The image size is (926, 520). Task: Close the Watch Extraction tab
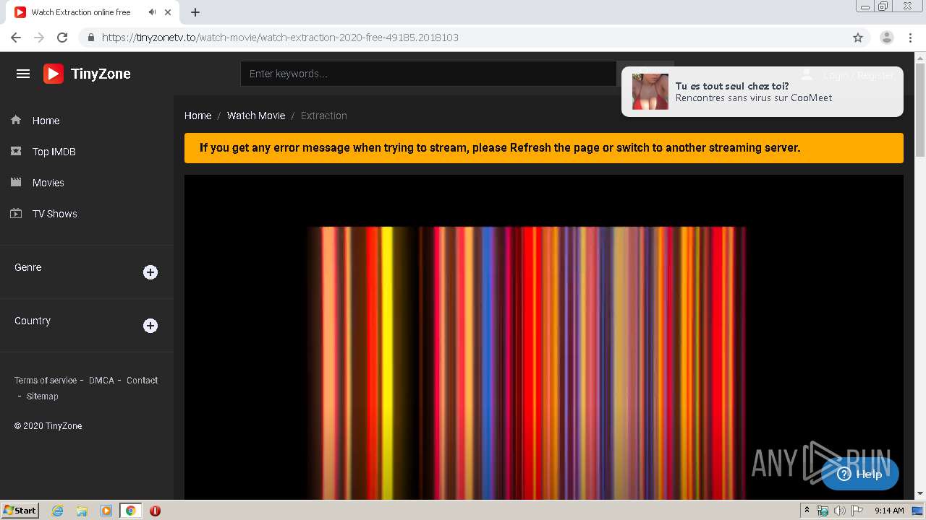tap(169, 12)
